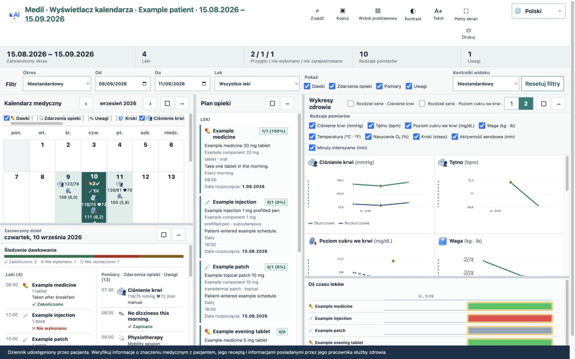Click the Kopiuj copy icon
575x359 pixels.
[342, 14]
